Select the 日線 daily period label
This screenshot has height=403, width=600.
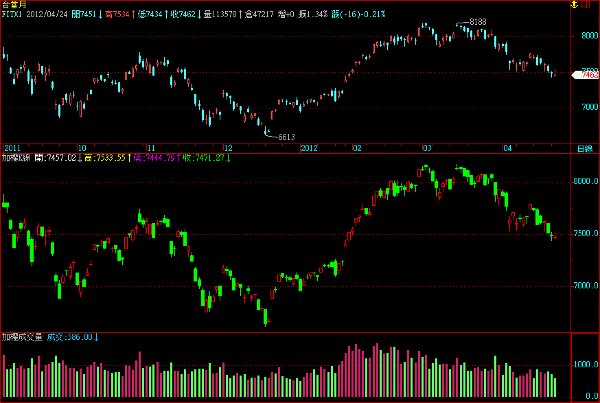coord(585,148)
